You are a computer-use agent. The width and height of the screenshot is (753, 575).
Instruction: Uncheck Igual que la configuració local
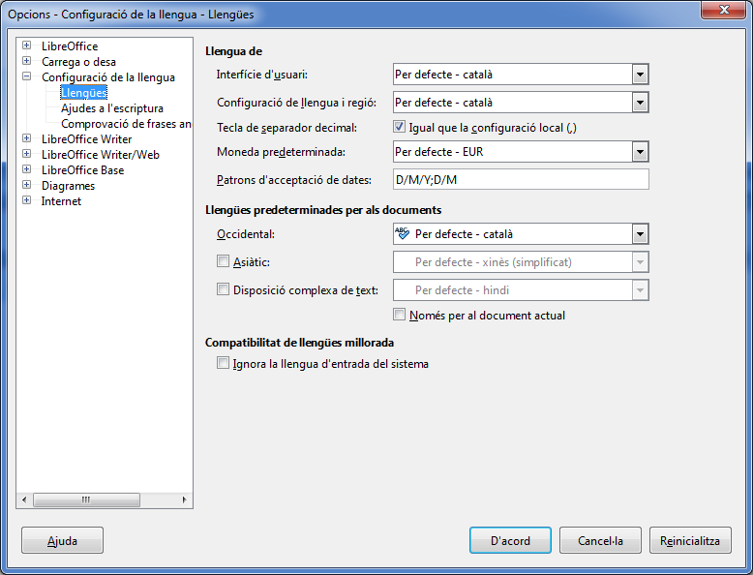pyautogui.click(x=400, y=127)
